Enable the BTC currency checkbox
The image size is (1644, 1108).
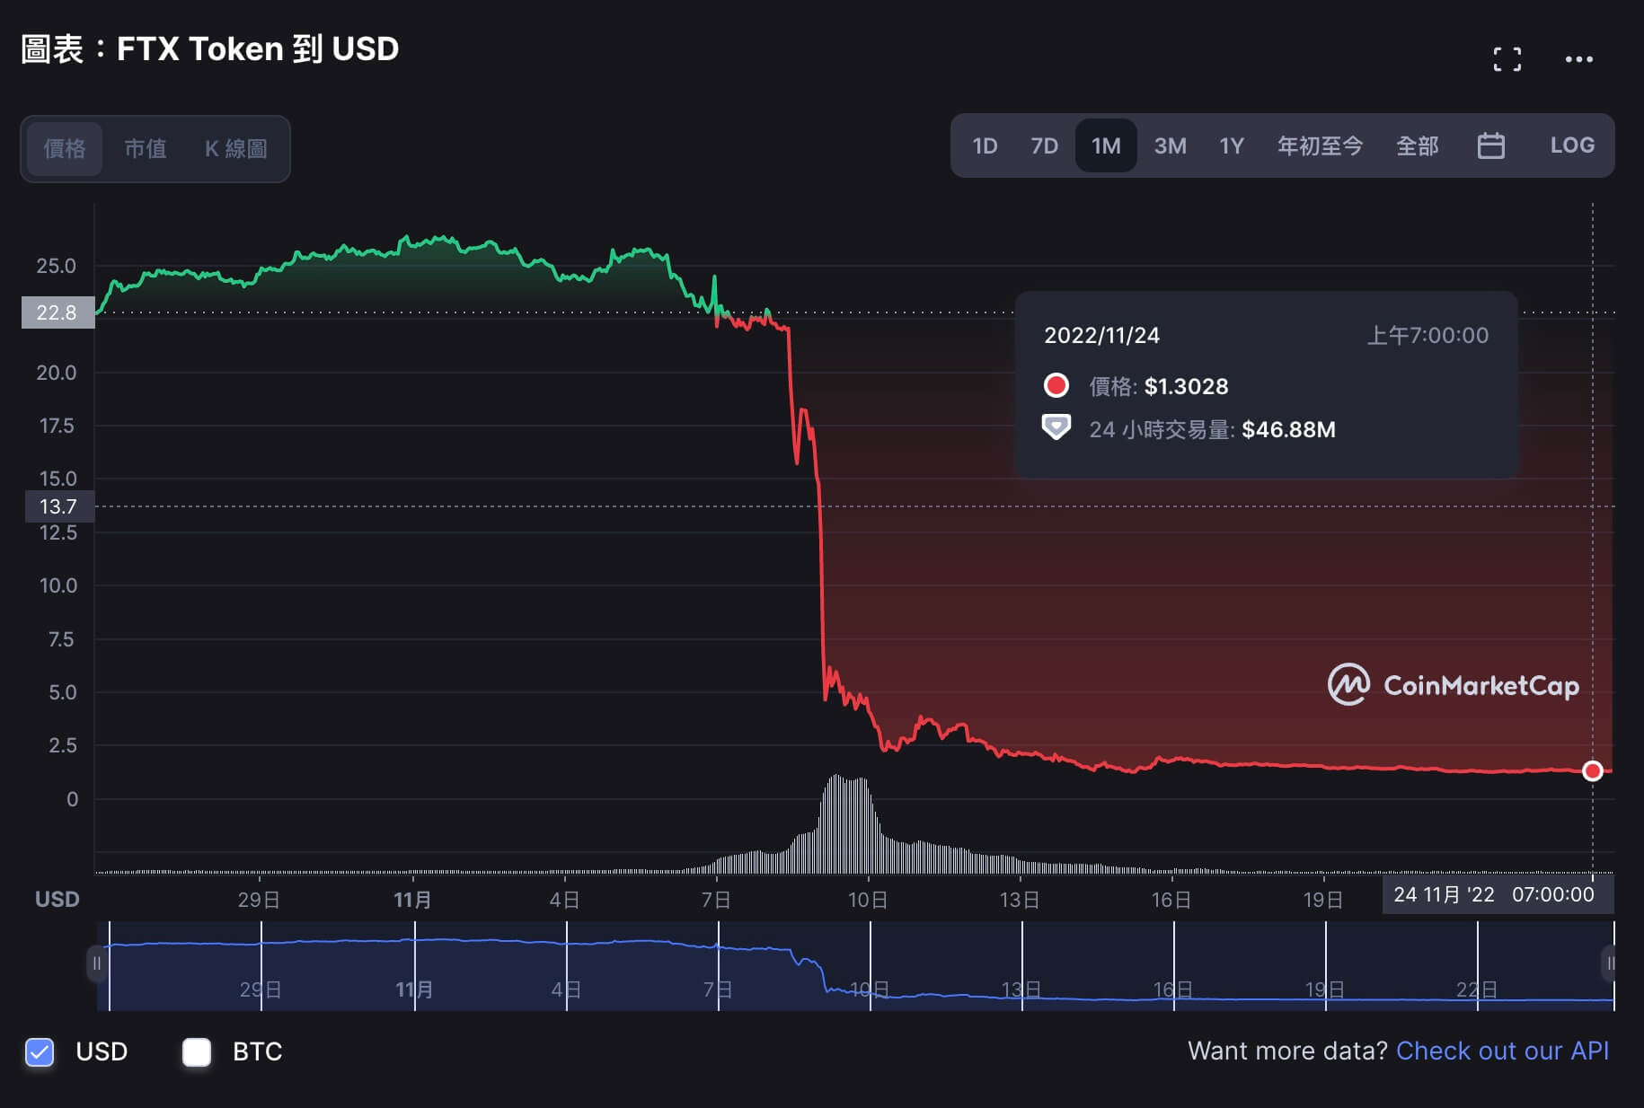pyautogui.click(x=197, y=1051)
